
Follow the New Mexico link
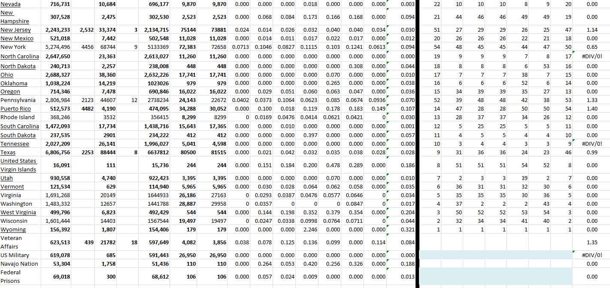pyautogui.click(x=17, y=39)
